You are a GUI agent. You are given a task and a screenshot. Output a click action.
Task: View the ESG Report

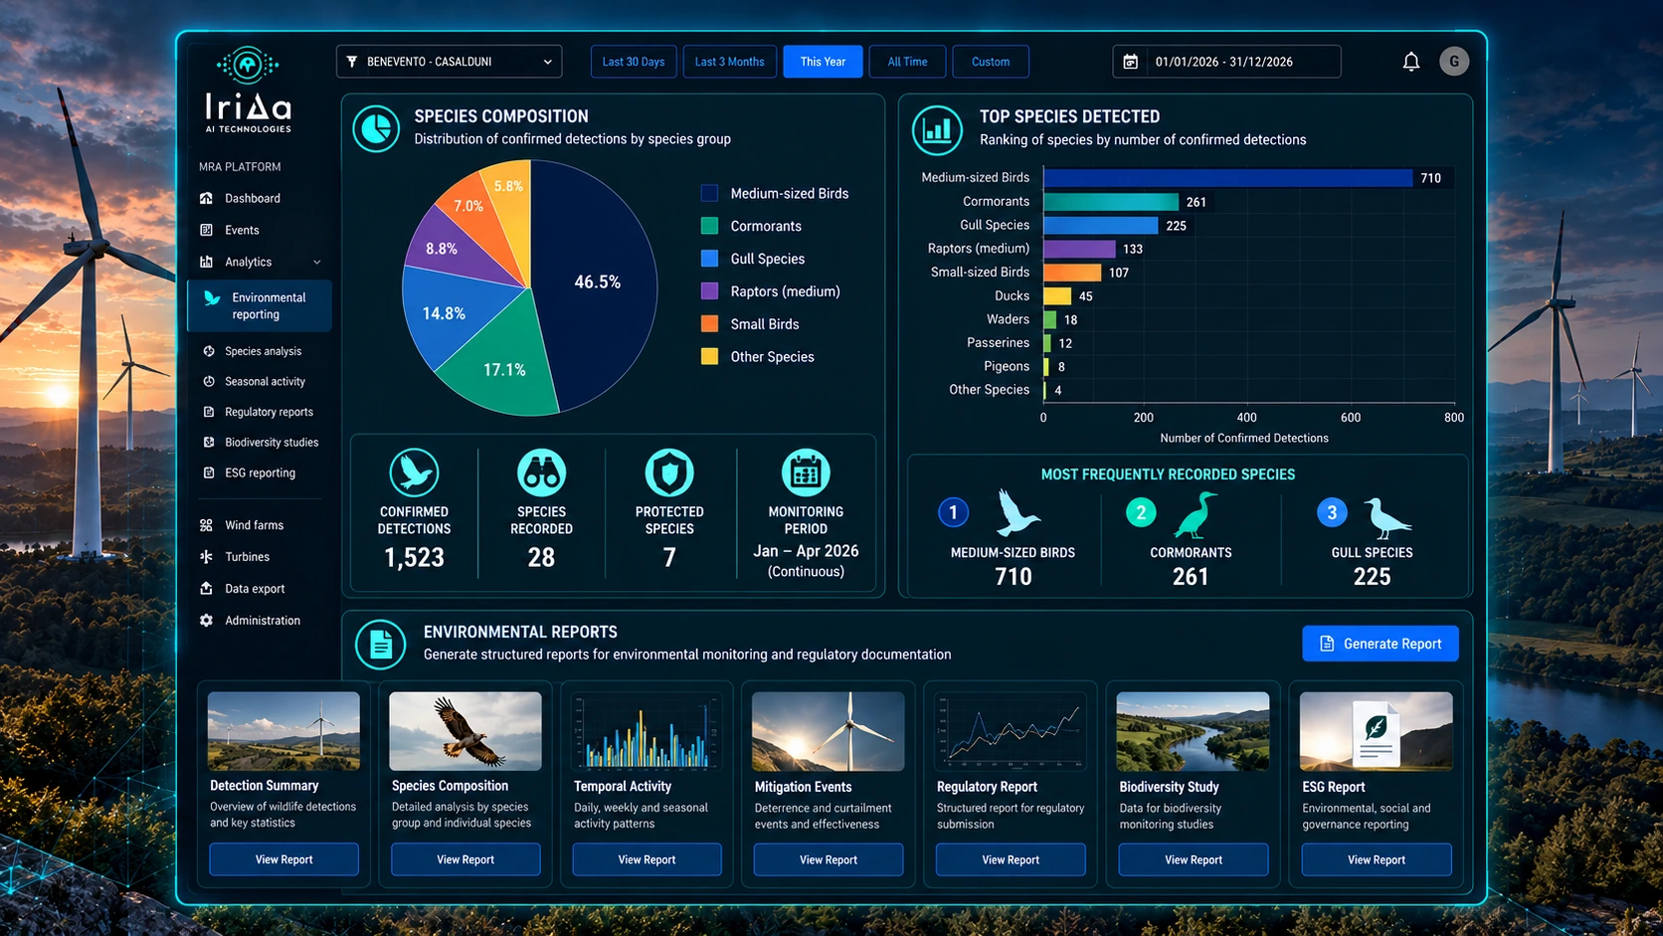click(1377, 859)
